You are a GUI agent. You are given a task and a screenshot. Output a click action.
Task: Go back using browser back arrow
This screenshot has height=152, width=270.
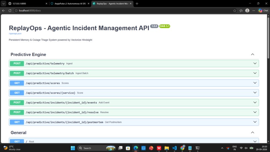[x=3, y=10]
